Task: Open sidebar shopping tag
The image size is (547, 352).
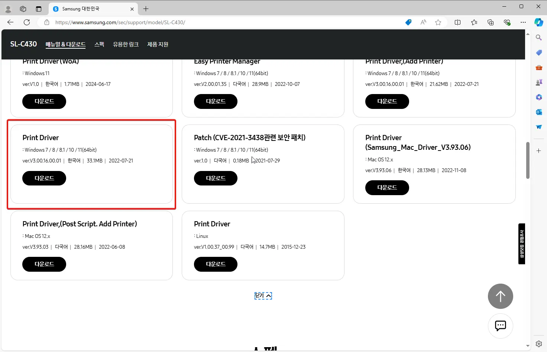Action: (539, 52)
